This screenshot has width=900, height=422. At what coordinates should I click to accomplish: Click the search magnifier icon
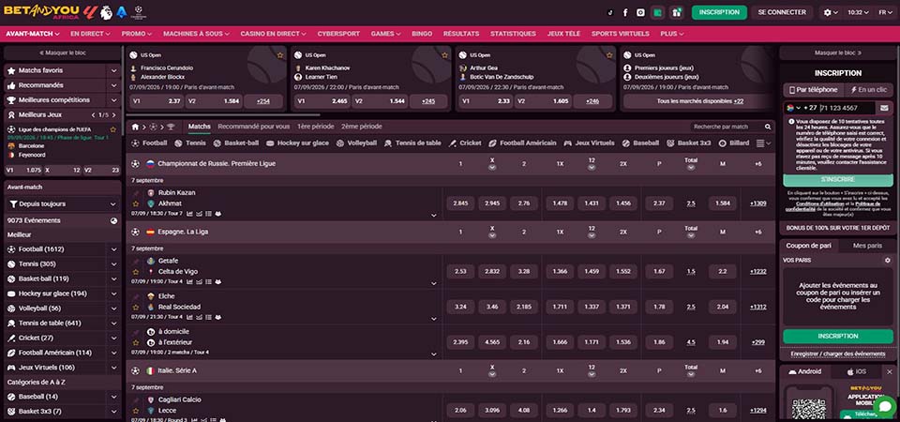[x=768, y=127]
